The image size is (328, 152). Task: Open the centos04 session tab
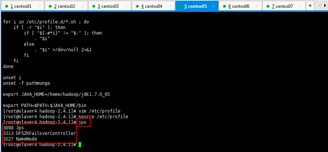(152, 6)
